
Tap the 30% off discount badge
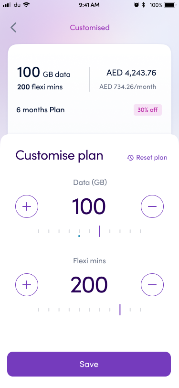click(x=147, y=110)
